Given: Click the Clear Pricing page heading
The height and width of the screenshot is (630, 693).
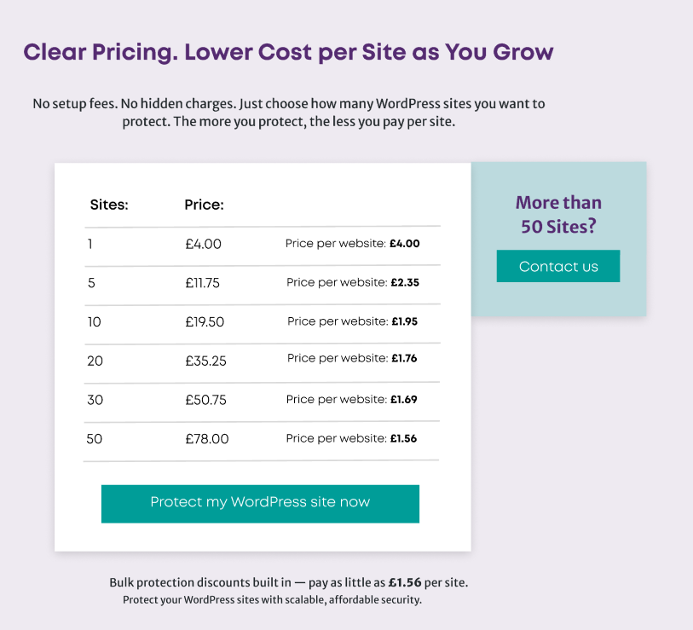Looking at the screenshot, I should [x=288, y=52].
